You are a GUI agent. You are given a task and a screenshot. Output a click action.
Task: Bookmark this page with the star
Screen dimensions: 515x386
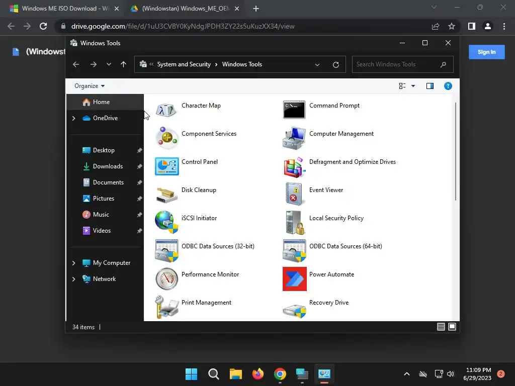tap(452, 26)
